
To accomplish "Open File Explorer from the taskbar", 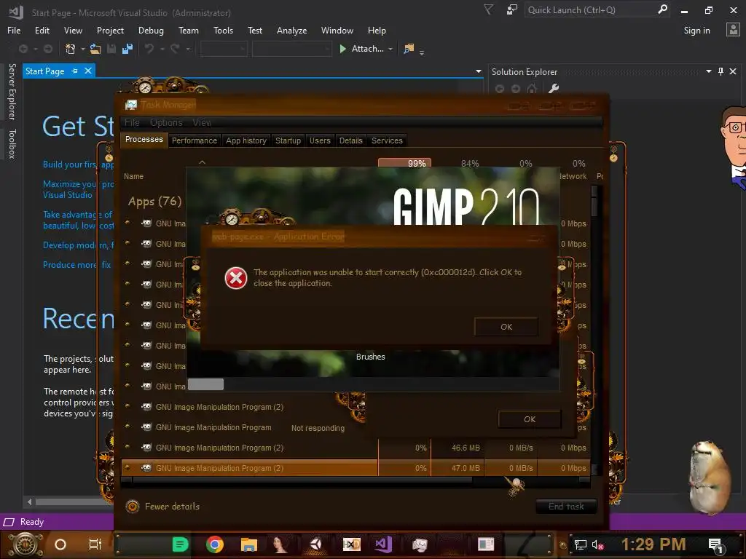I will coord(249,544).
